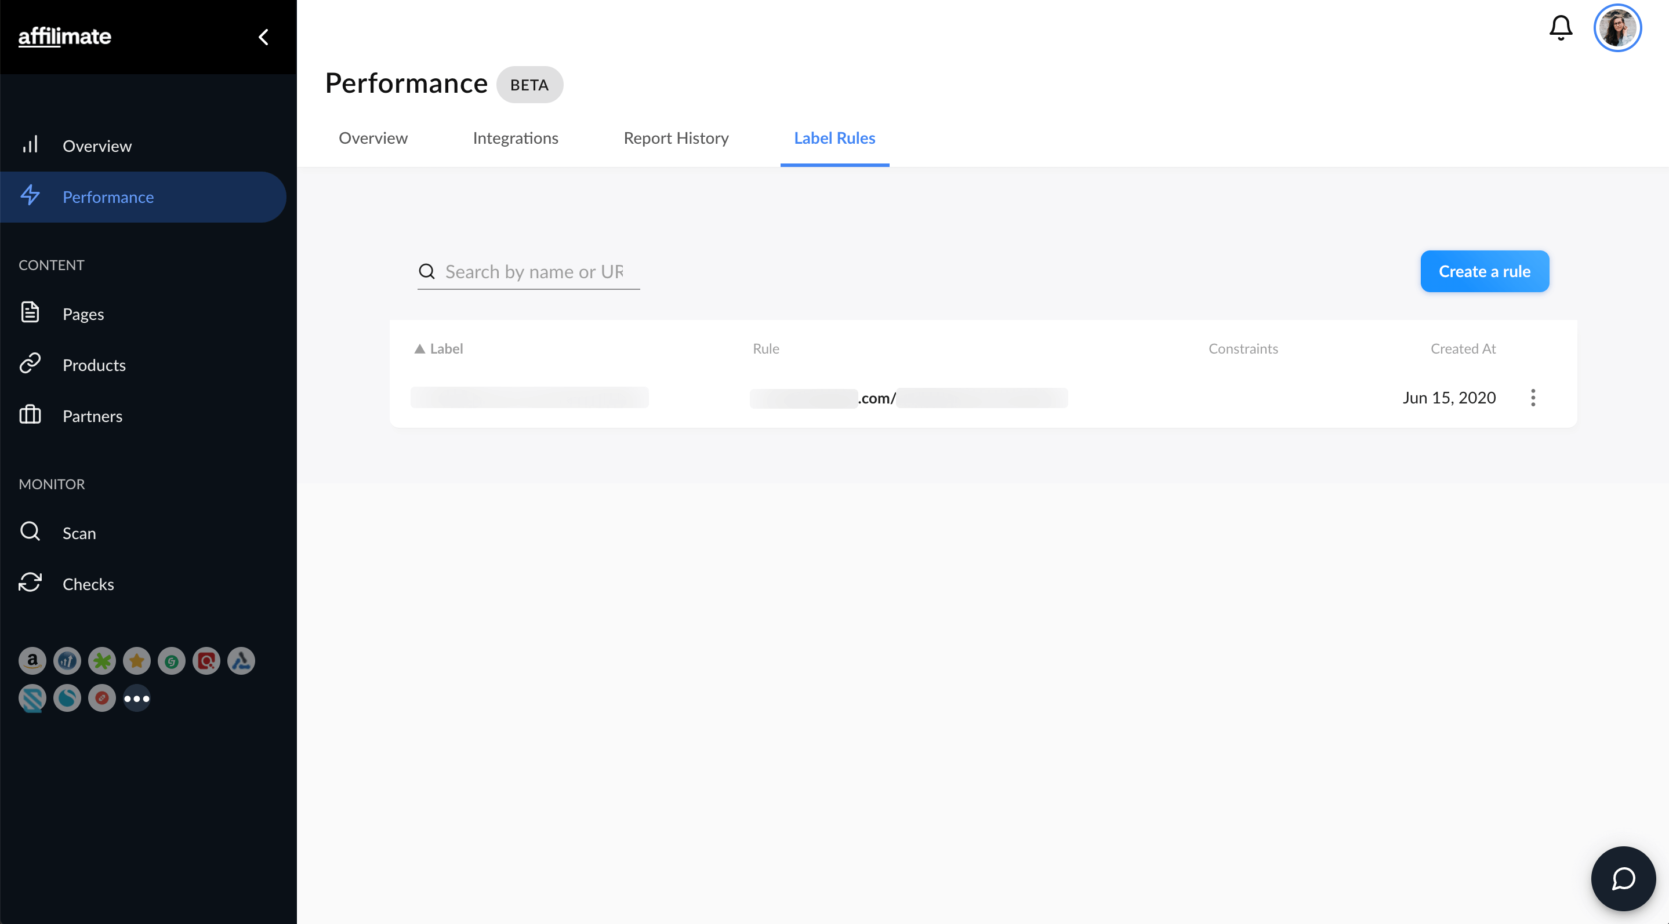Click the Scan monitor icon
This screenshot has height=924, width=1669.
tap(31, 532)
